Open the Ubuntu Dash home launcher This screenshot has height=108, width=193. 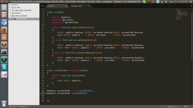pyautogui.click(x=4, y=7)
